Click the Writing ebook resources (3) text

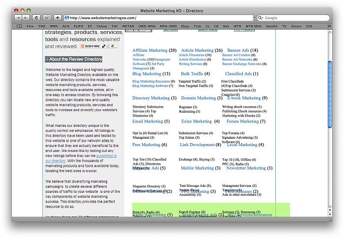pyautogui.click(x=242, y=107)
